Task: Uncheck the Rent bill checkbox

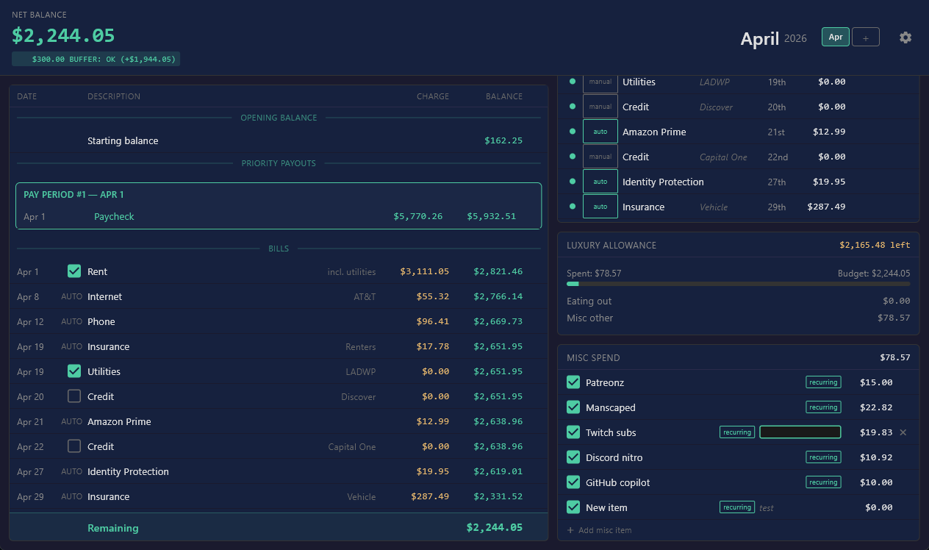Action: coord(74,271)
